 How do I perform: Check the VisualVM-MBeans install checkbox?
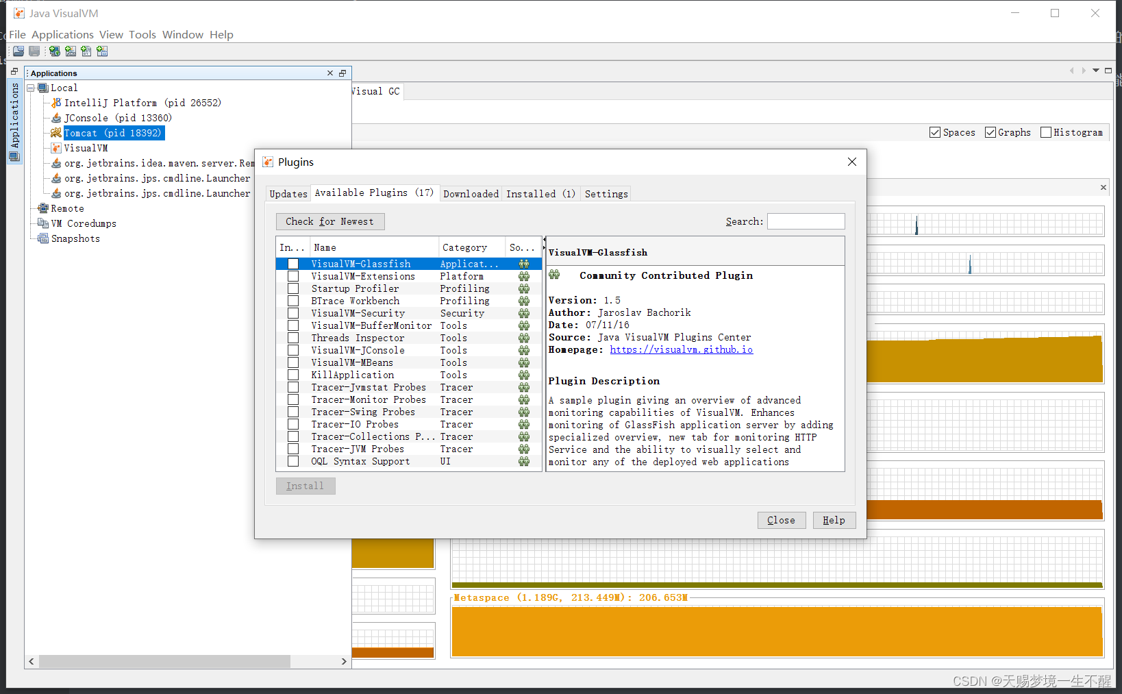[x=293, y=362]
